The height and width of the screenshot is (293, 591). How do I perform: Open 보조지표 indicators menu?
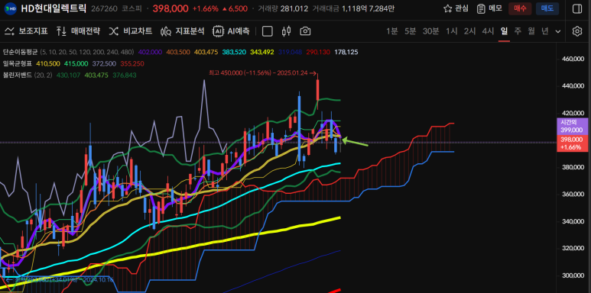coord(26,31)
